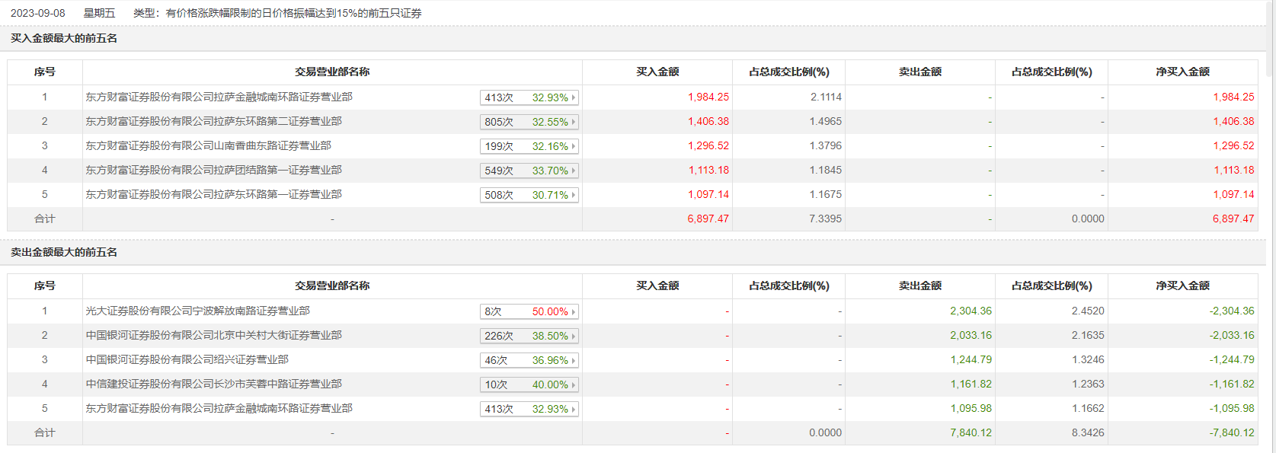Open 光大证券宁波解放南路证券营业部 link
This screenshot has width=1276, height=453.
coord(197,311)
